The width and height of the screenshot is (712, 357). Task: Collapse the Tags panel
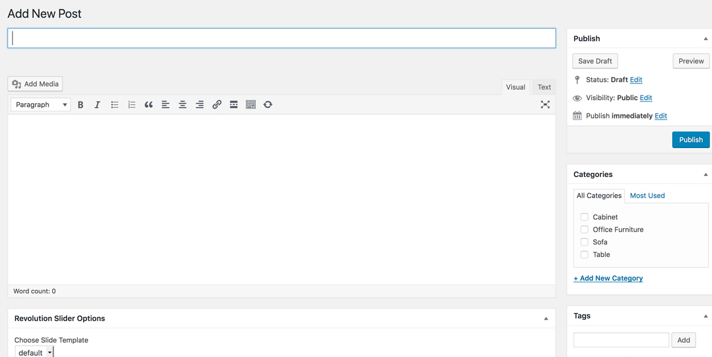pos(705,316)
